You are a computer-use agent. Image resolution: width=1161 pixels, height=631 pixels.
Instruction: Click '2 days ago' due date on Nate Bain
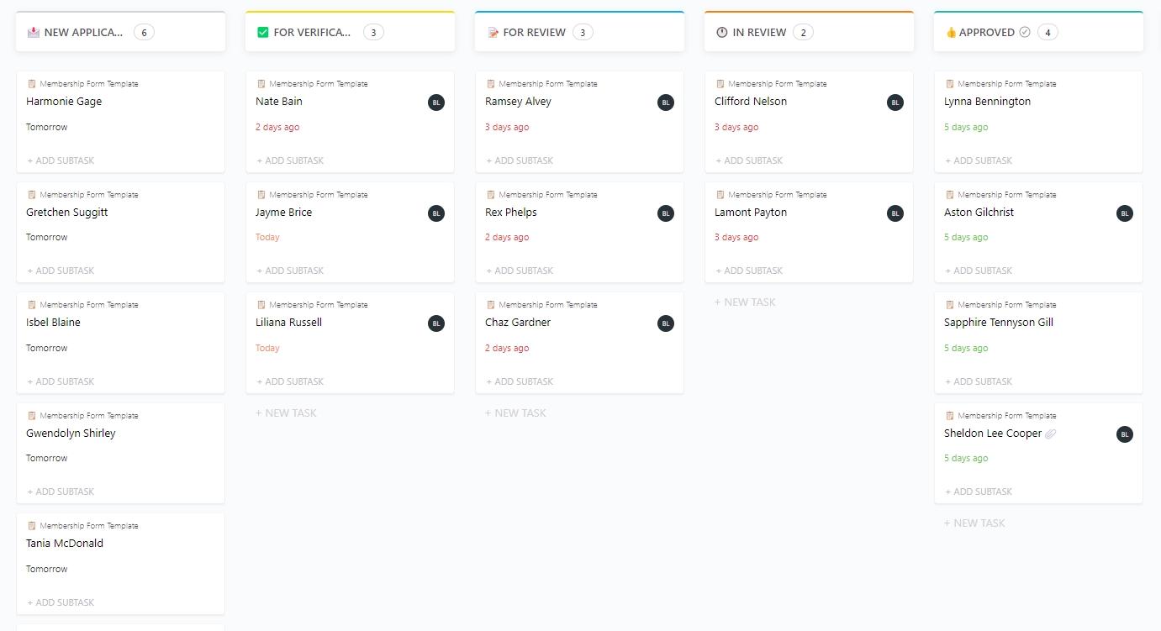277,127
